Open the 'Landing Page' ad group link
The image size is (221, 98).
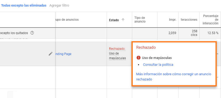tap(63, 54)
